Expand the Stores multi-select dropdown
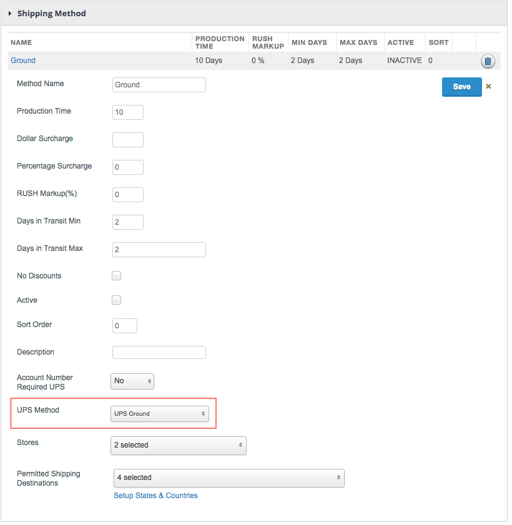512x525 pixels. coord(178,445)
